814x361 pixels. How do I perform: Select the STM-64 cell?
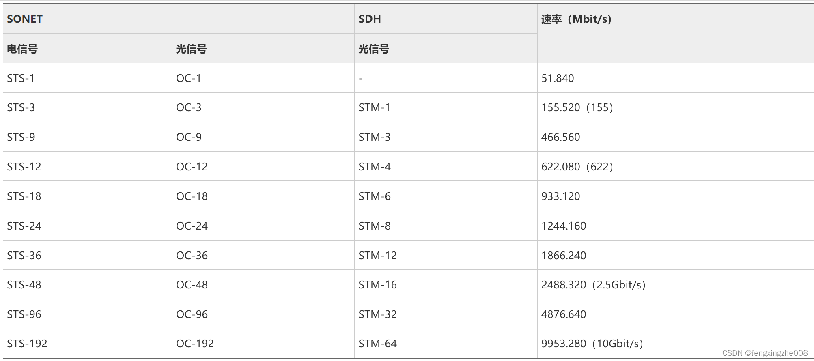[x=377, y=344]
